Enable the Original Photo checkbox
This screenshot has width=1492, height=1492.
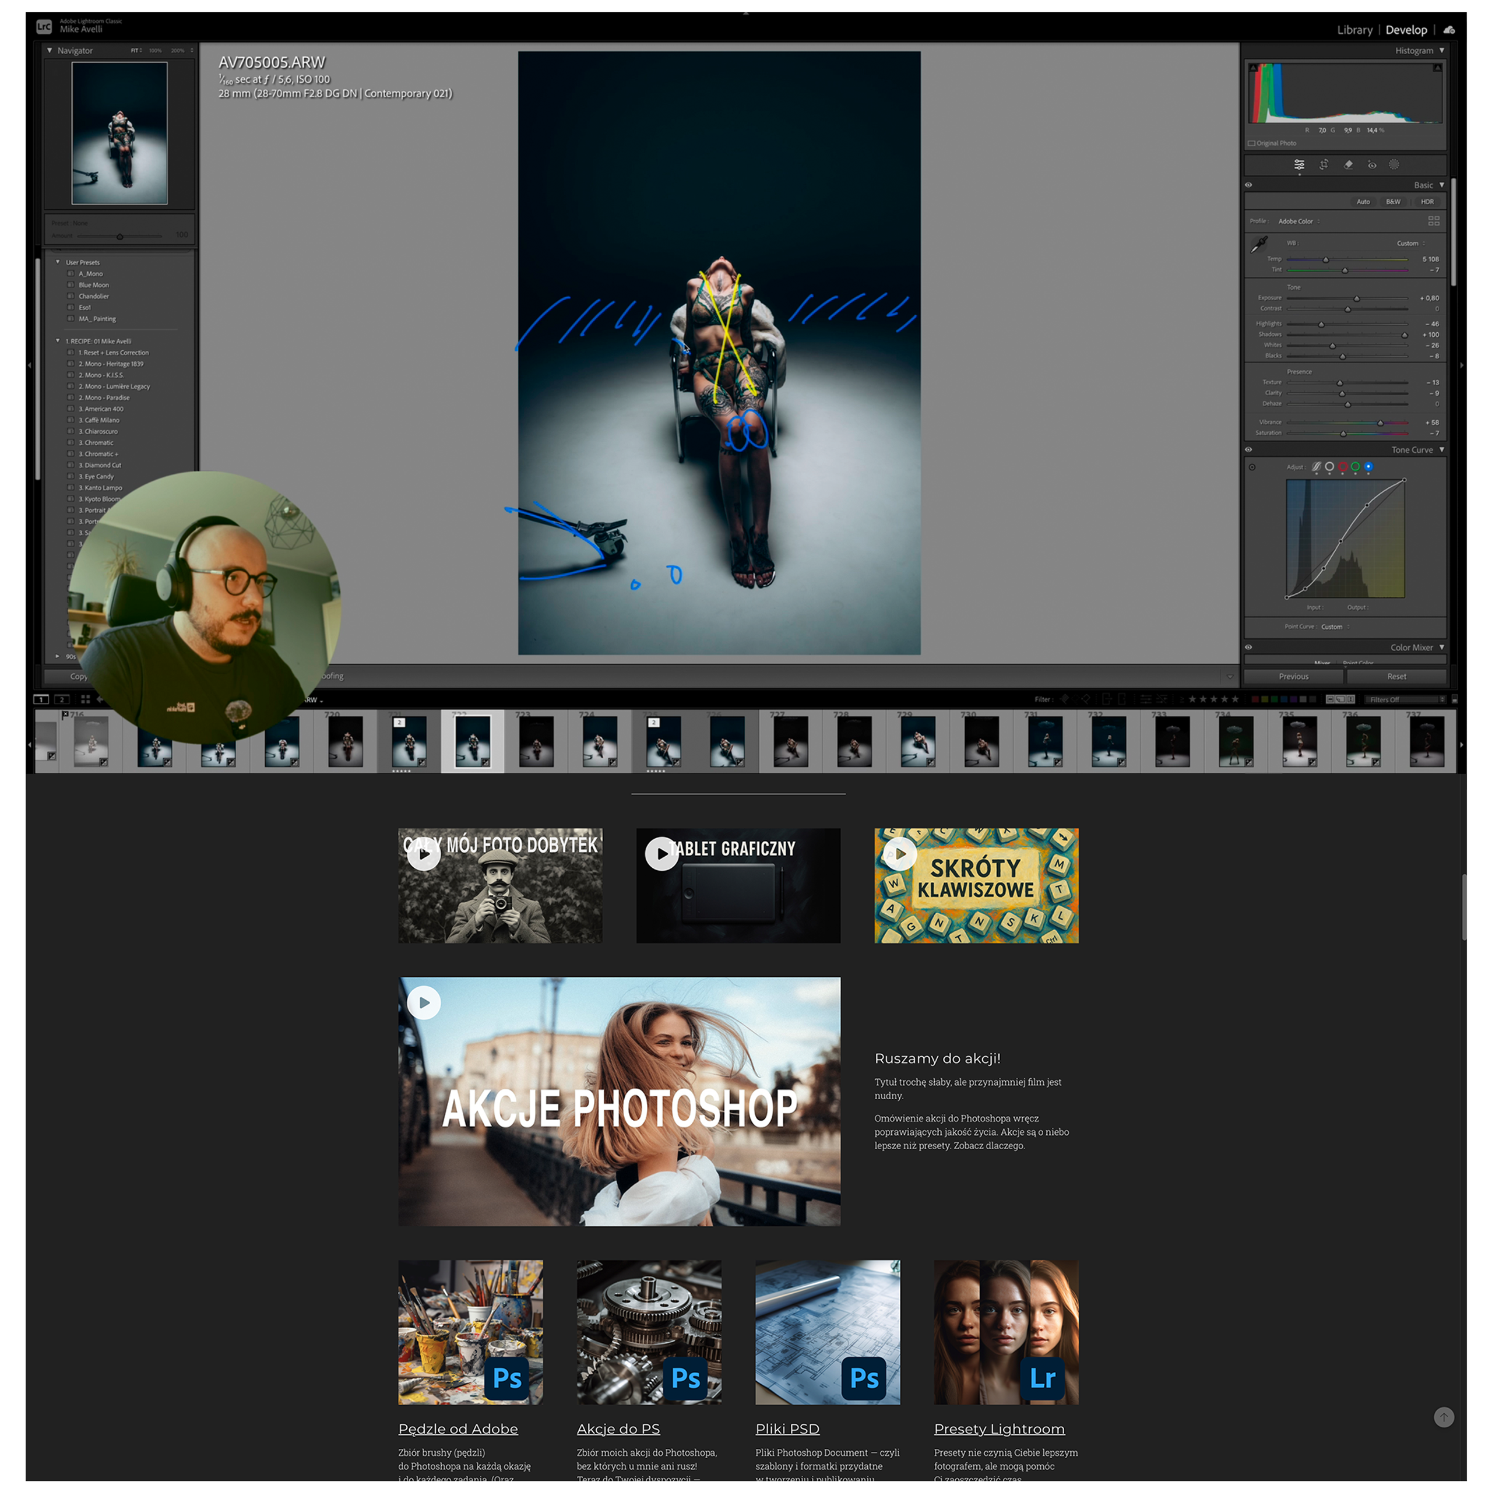click(1252, 143)
